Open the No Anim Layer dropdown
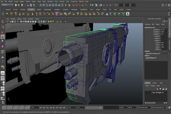The image size is (171, 114). coord(145,107)
